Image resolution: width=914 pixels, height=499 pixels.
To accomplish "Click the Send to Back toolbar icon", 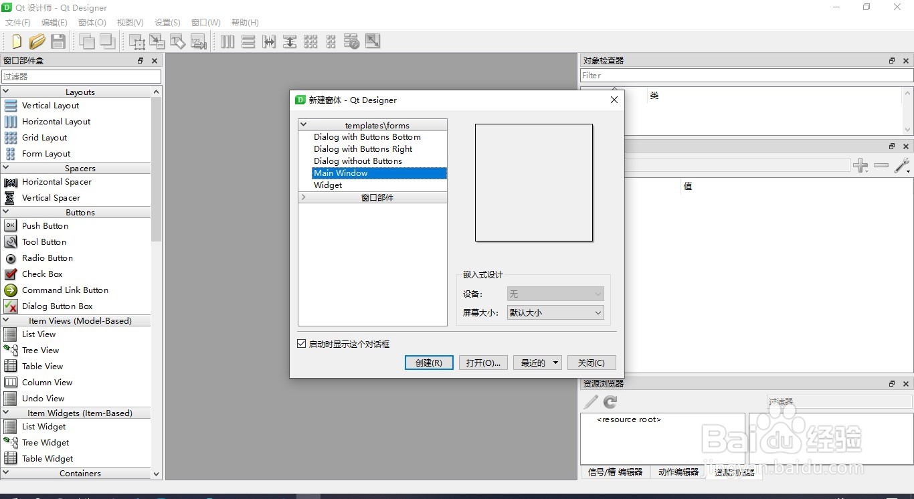I will 87,41.
